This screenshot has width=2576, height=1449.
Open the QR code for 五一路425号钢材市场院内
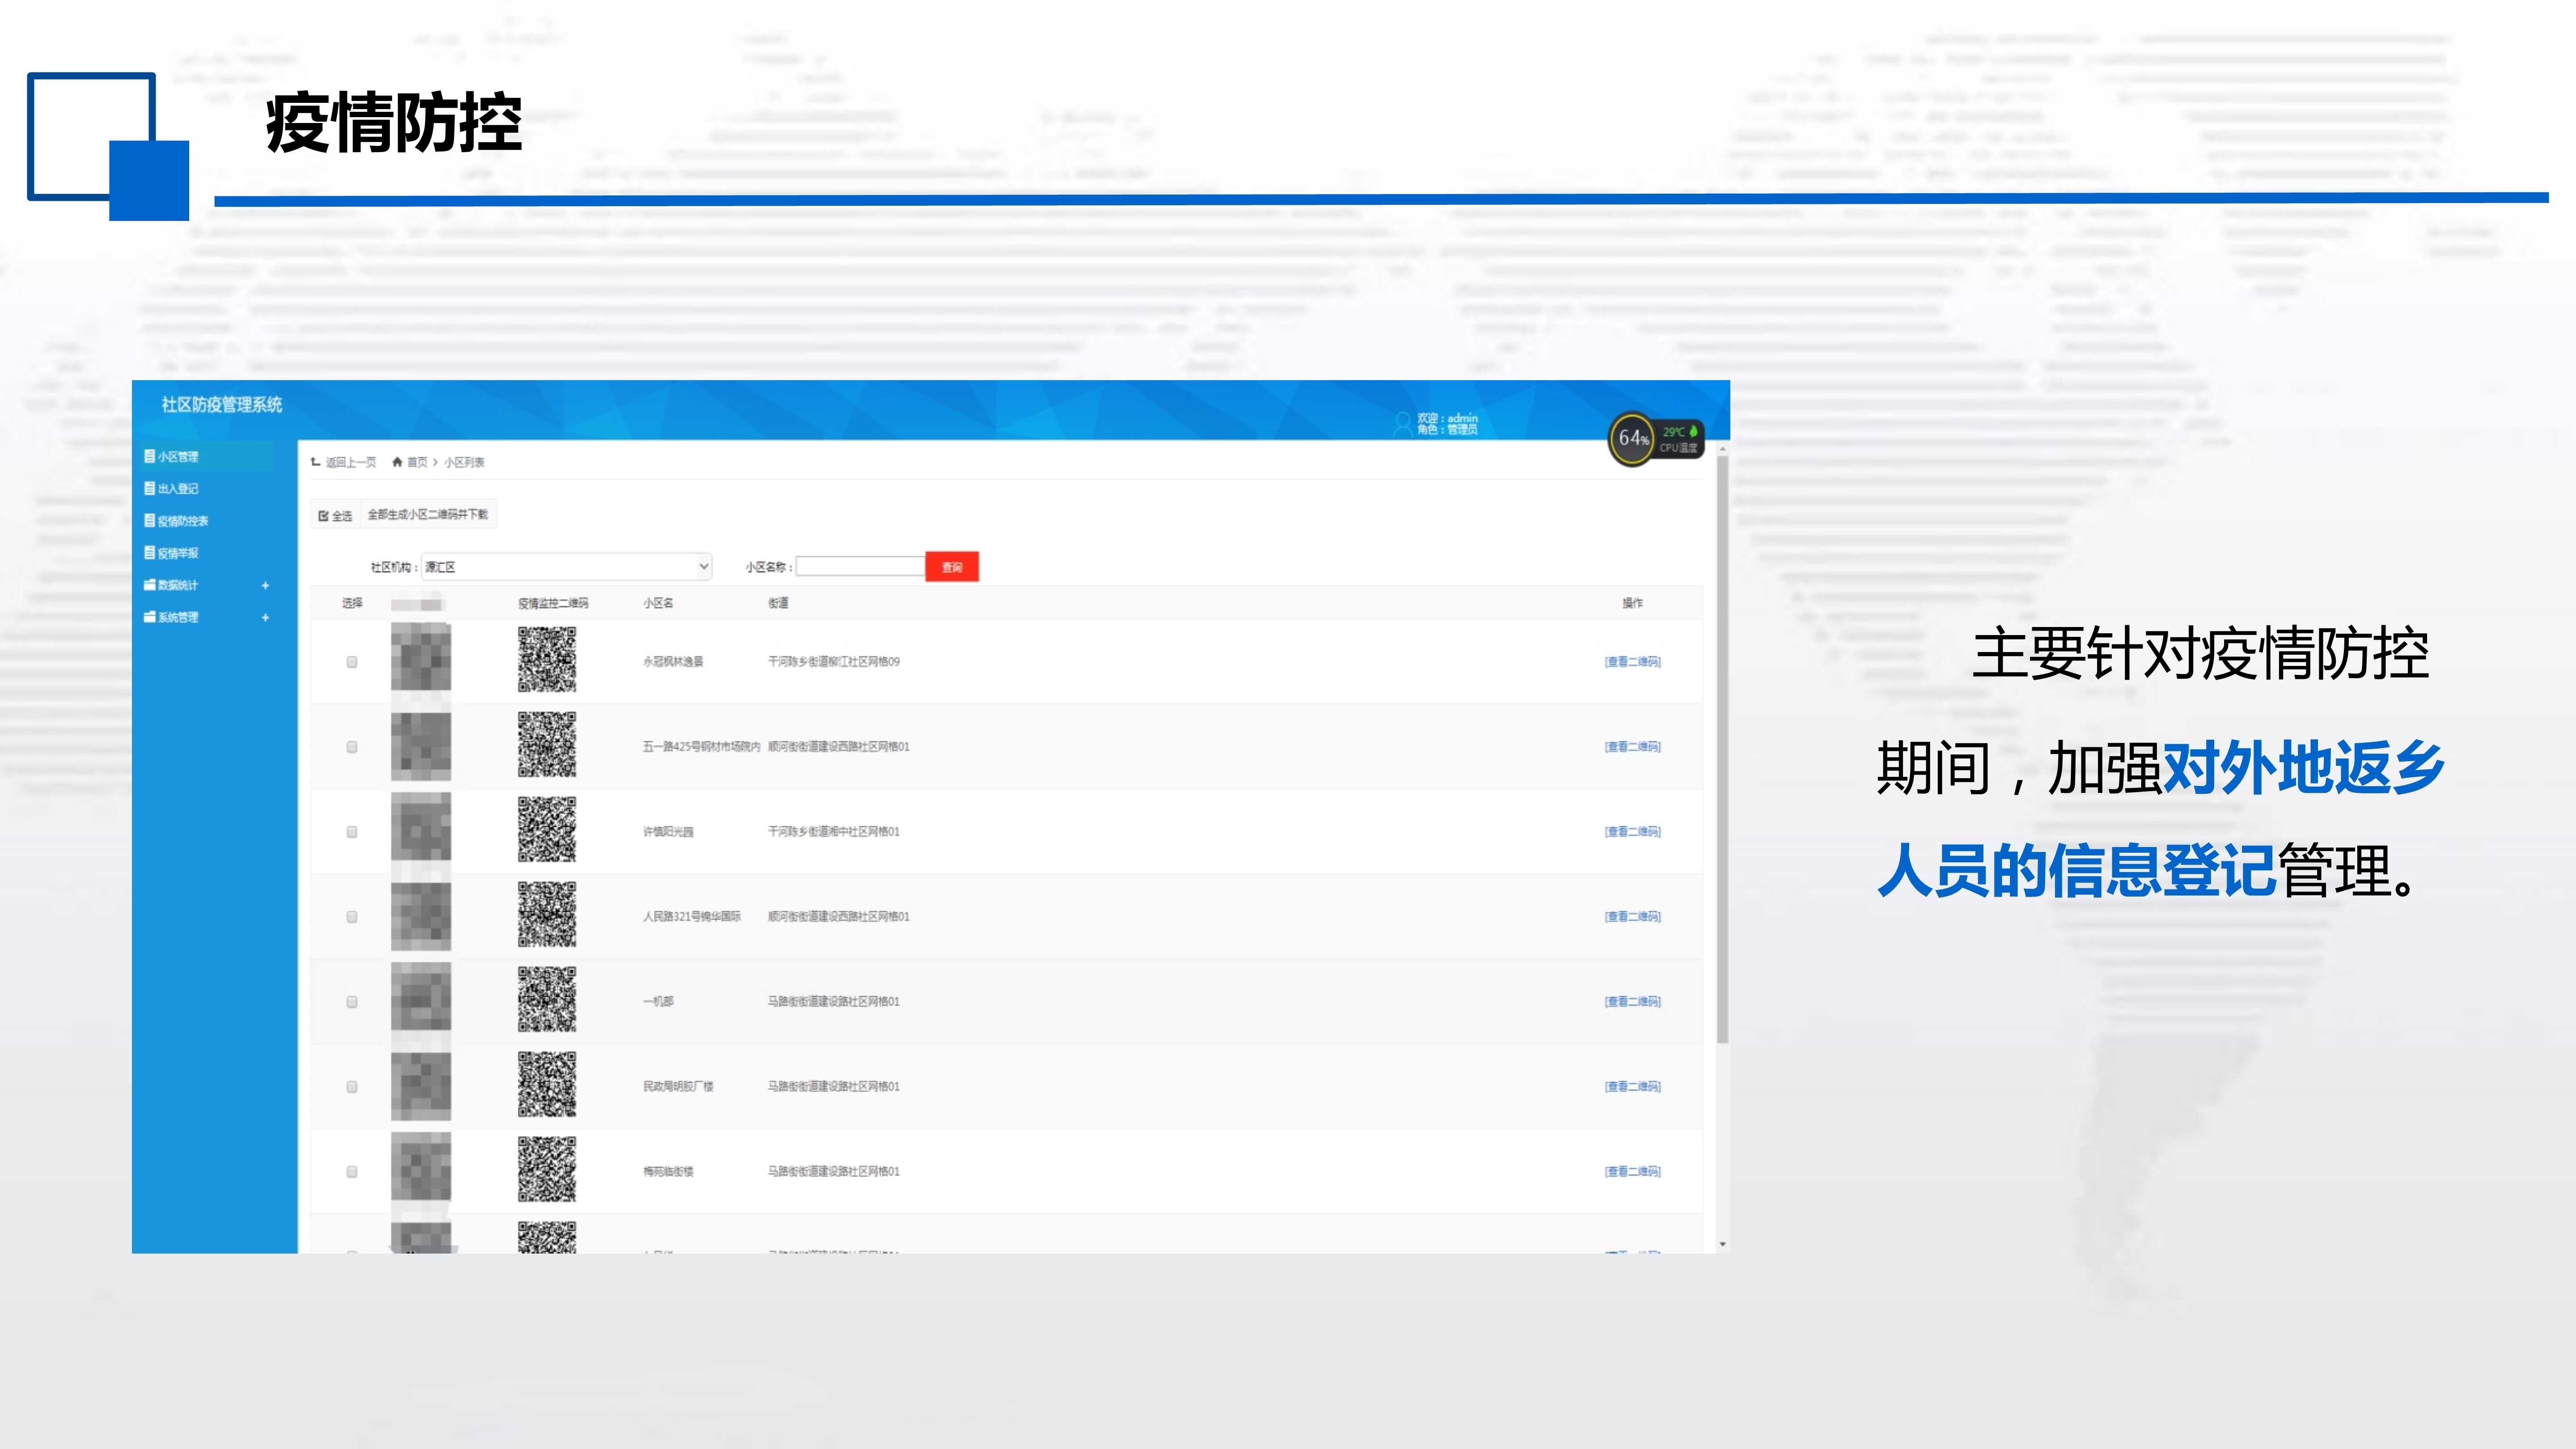tap(547, 745)
